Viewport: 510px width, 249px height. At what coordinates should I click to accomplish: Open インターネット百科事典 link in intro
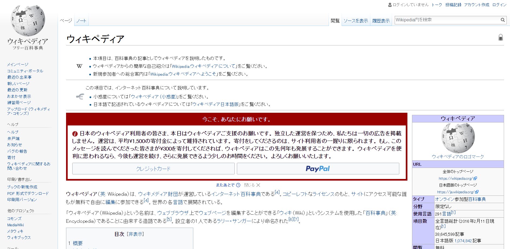click(236, 194)
